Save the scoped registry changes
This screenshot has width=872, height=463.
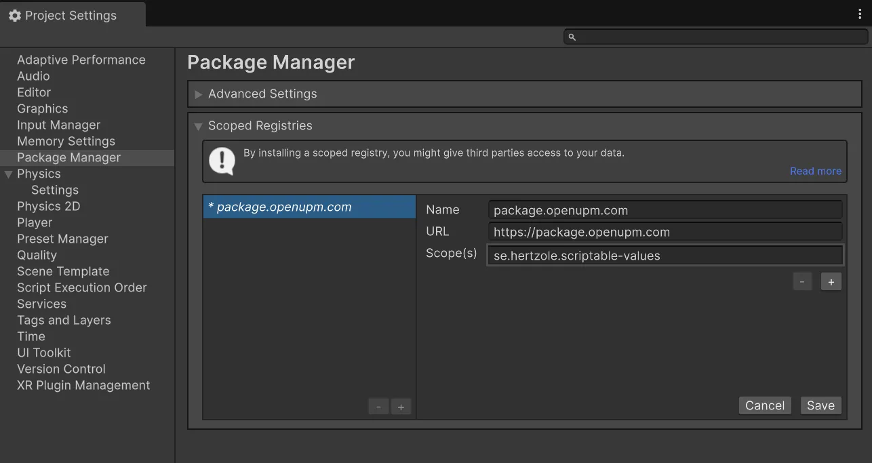[x=820, y=405]
